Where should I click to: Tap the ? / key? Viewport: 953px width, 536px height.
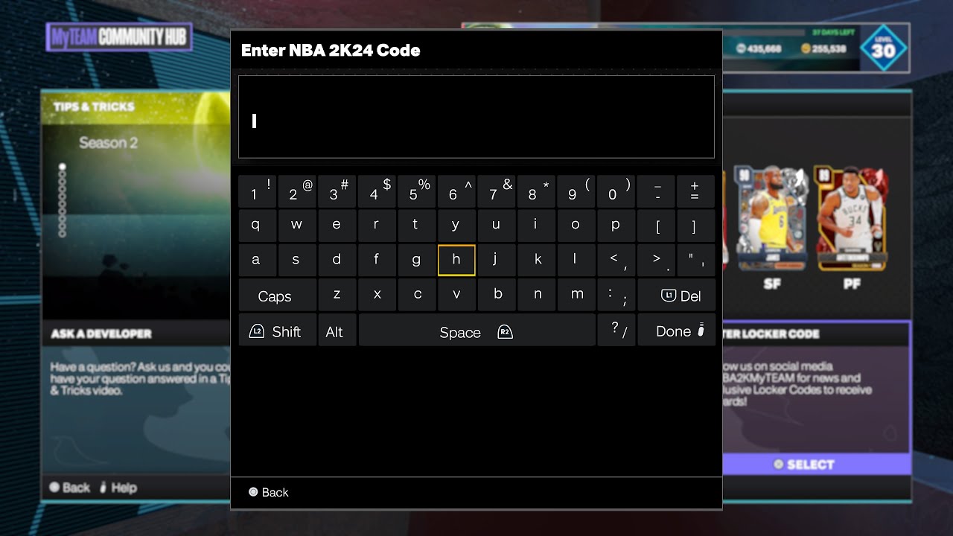tap(616, 331)
